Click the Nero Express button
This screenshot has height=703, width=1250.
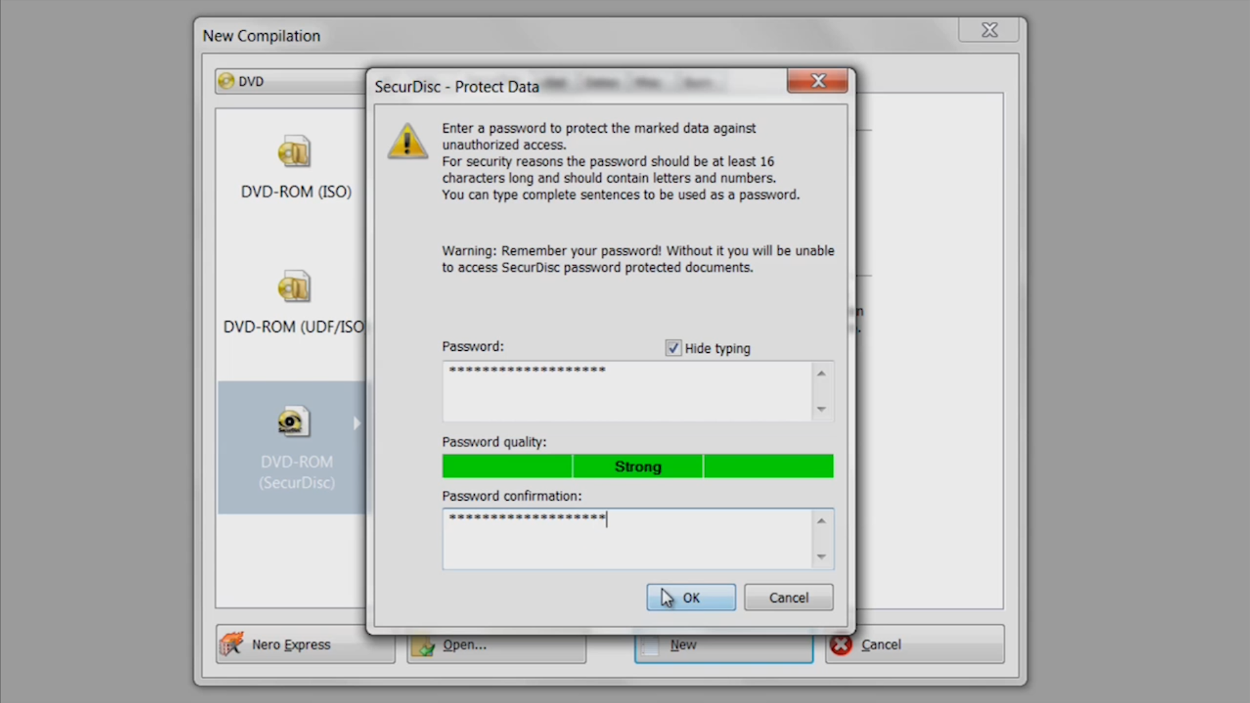(305, 644)
